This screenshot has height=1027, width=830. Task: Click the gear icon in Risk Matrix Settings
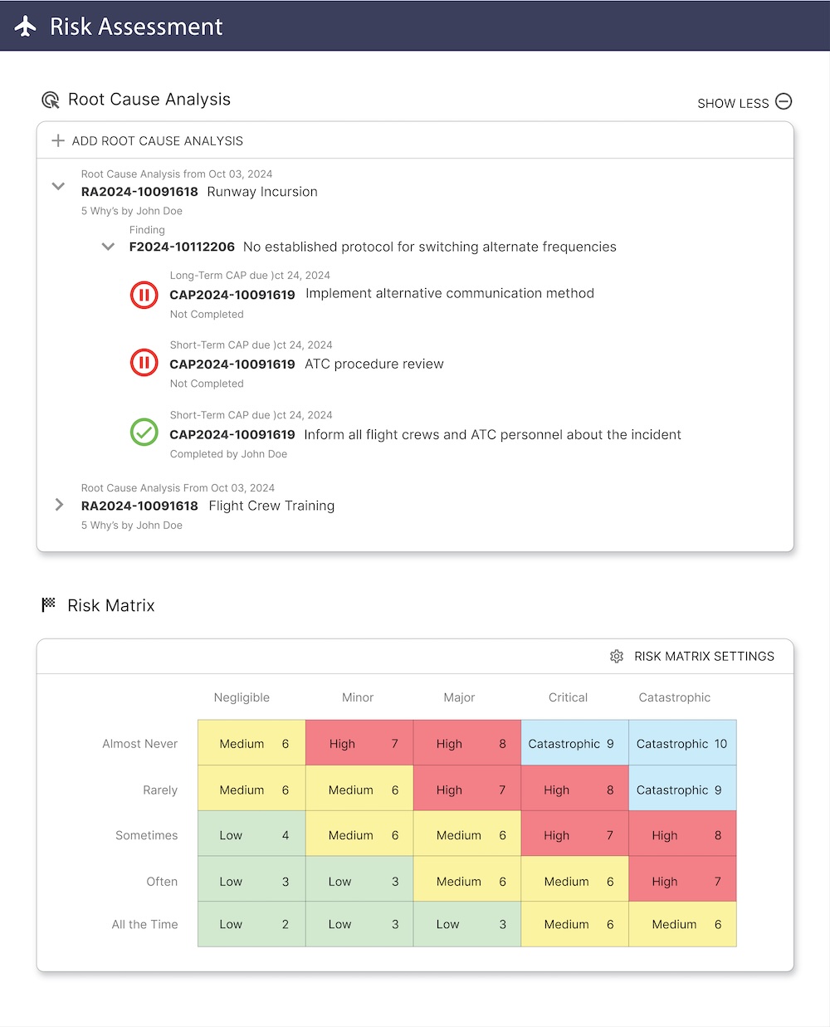[617, 656]
